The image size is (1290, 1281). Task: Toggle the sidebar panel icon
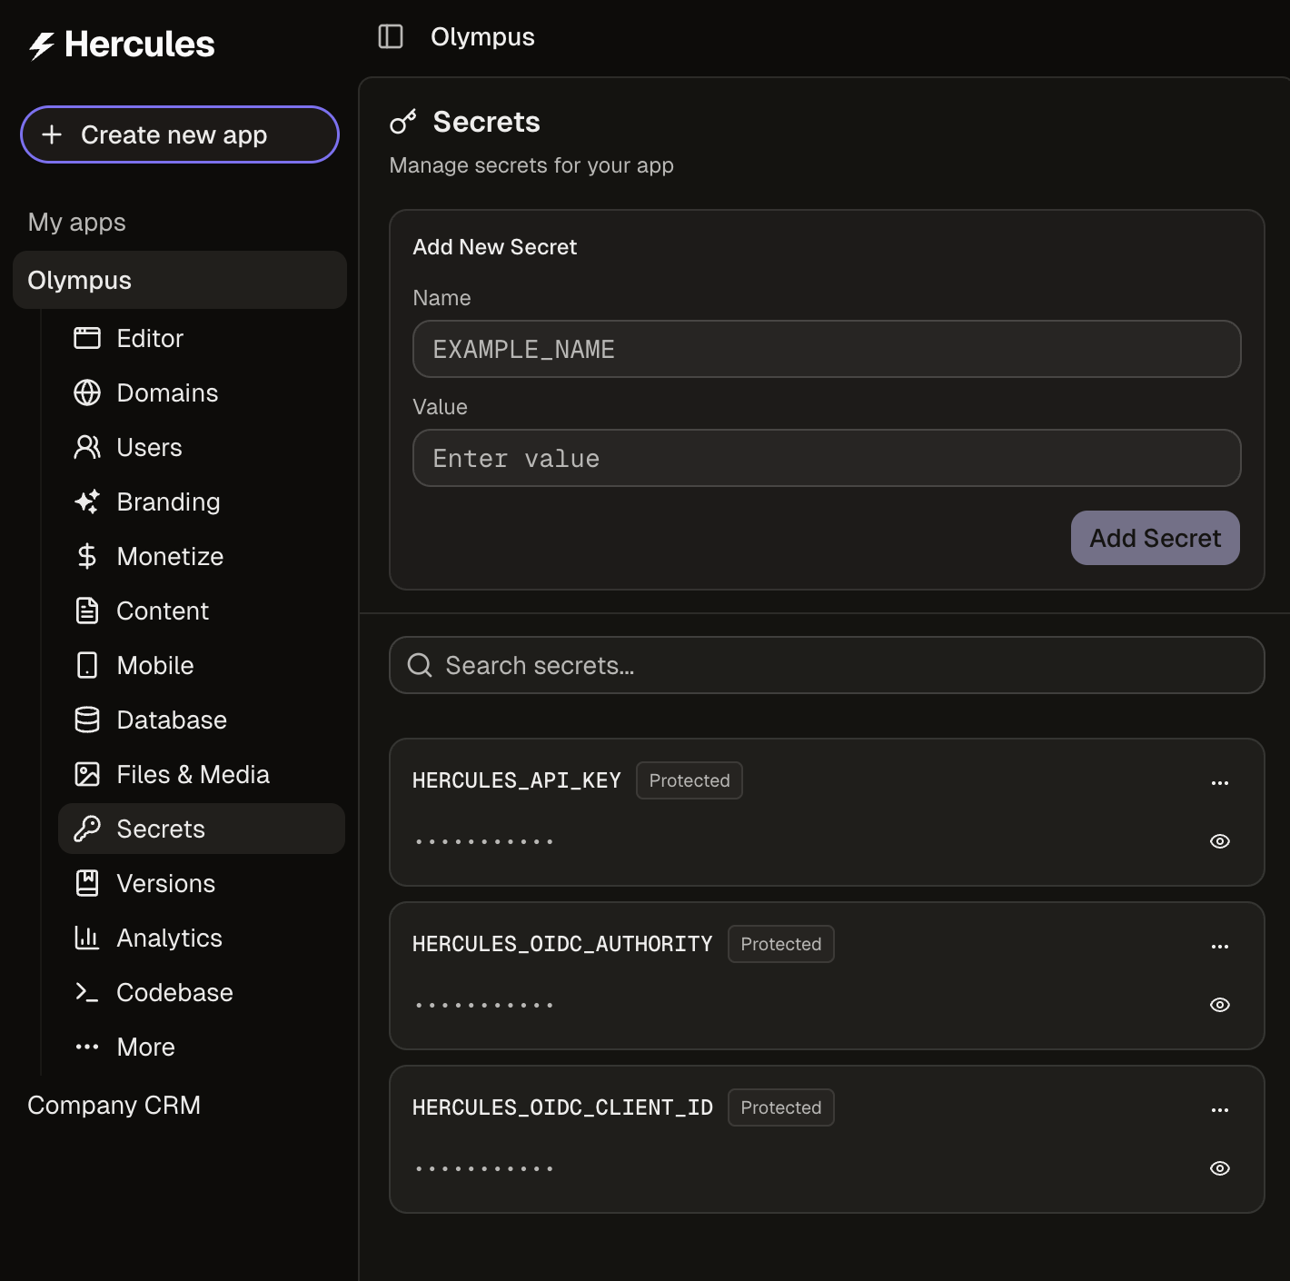point(391,36)
